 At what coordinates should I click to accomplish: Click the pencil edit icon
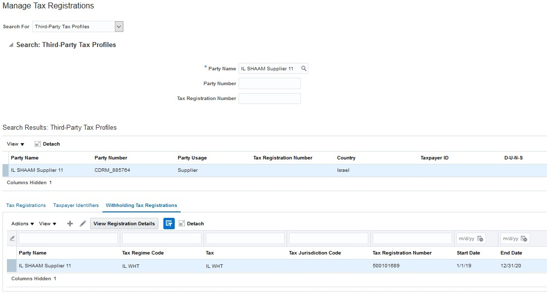(x=83, y=224)
